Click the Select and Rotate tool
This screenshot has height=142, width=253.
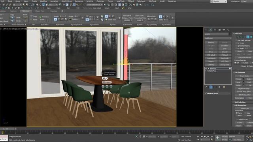pyautogui.click(x=40, y=5)
